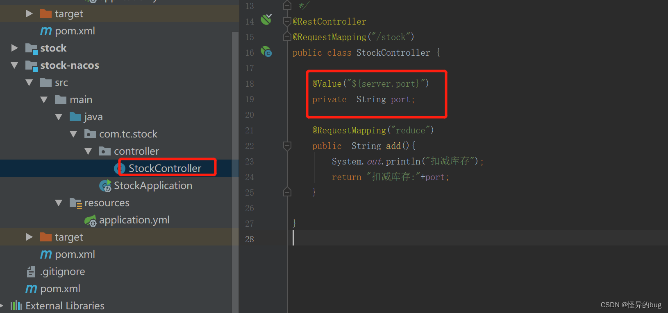The width and height of the screenshot is (668, 313).
Task: Click the root pom.xml Maven icon
Action: [31, 289]
